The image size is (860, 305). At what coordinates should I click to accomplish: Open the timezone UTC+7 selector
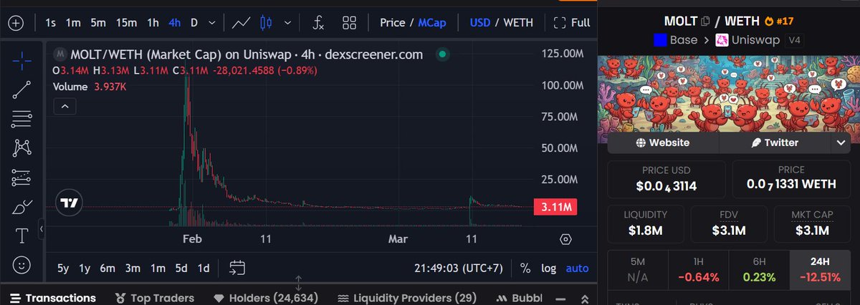459,268
